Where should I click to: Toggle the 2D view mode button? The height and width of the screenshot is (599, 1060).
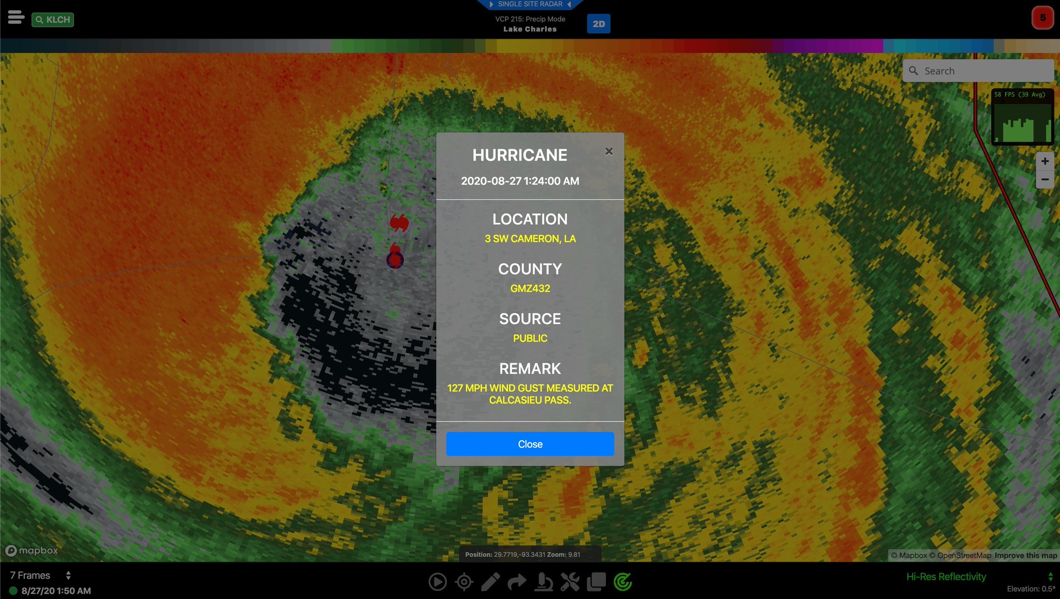pyautogui.click(x=598, y=24)
